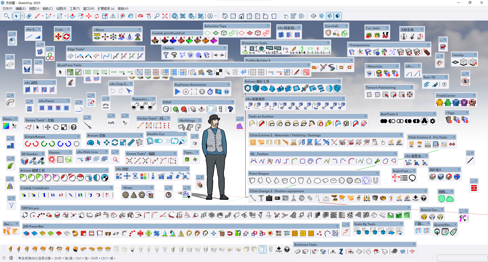
Task: Select the Eraser tool in main toolbar
Action: tap(29, 16)
